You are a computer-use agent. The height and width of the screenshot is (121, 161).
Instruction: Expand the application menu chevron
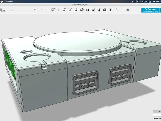pyautogui.click(x=11, y=11)
